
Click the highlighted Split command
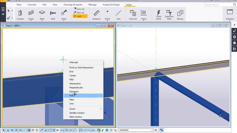point(80,16)
